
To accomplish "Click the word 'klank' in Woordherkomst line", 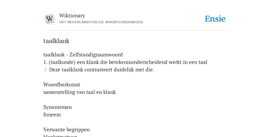I will tap(109, 92).
